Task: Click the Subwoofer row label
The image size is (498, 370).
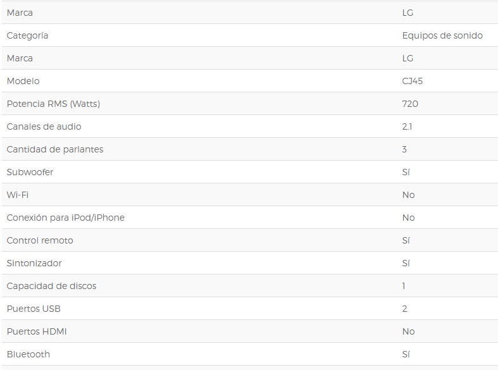Action: coord(30,172)
